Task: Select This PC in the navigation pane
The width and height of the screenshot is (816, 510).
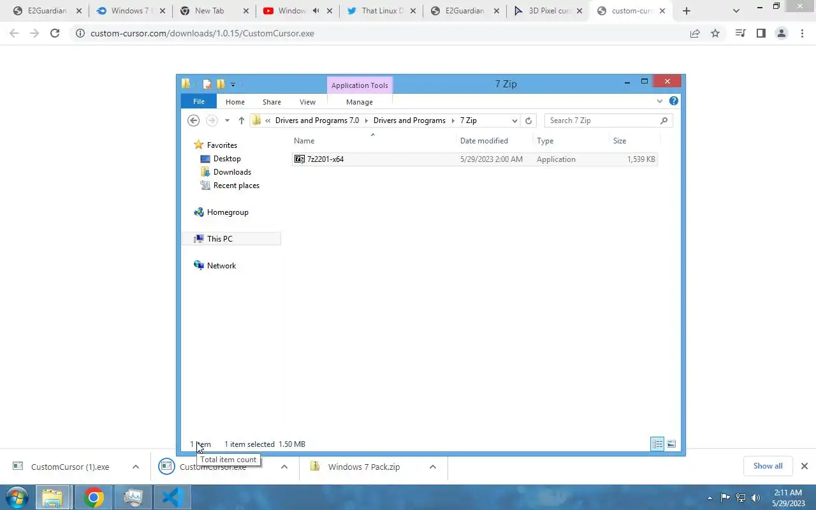Action: click(231, 239)
